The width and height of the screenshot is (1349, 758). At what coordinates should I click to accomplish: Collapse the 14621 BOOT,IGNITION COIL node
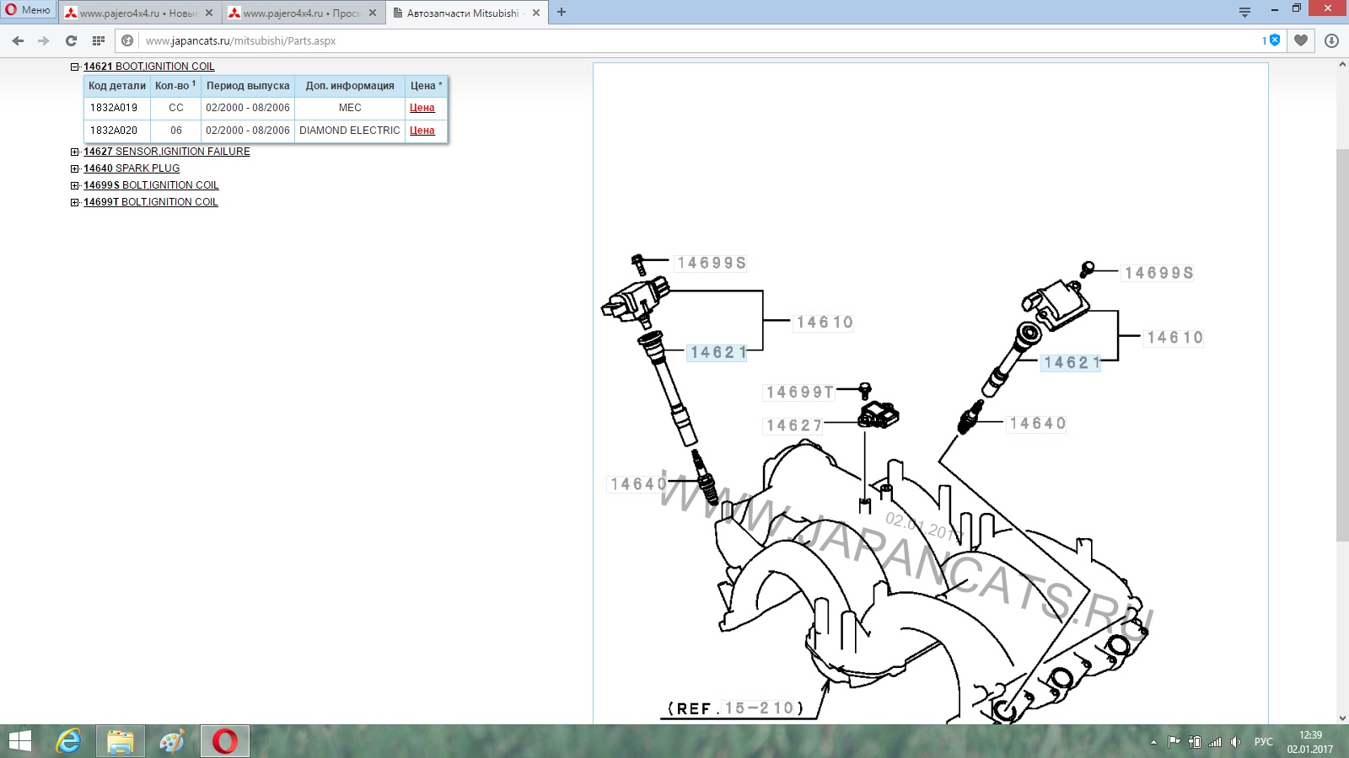tap(74, 67)
